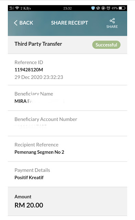
Task: Tap the SHARE RECEIPT title
Action: click(69, 23)
